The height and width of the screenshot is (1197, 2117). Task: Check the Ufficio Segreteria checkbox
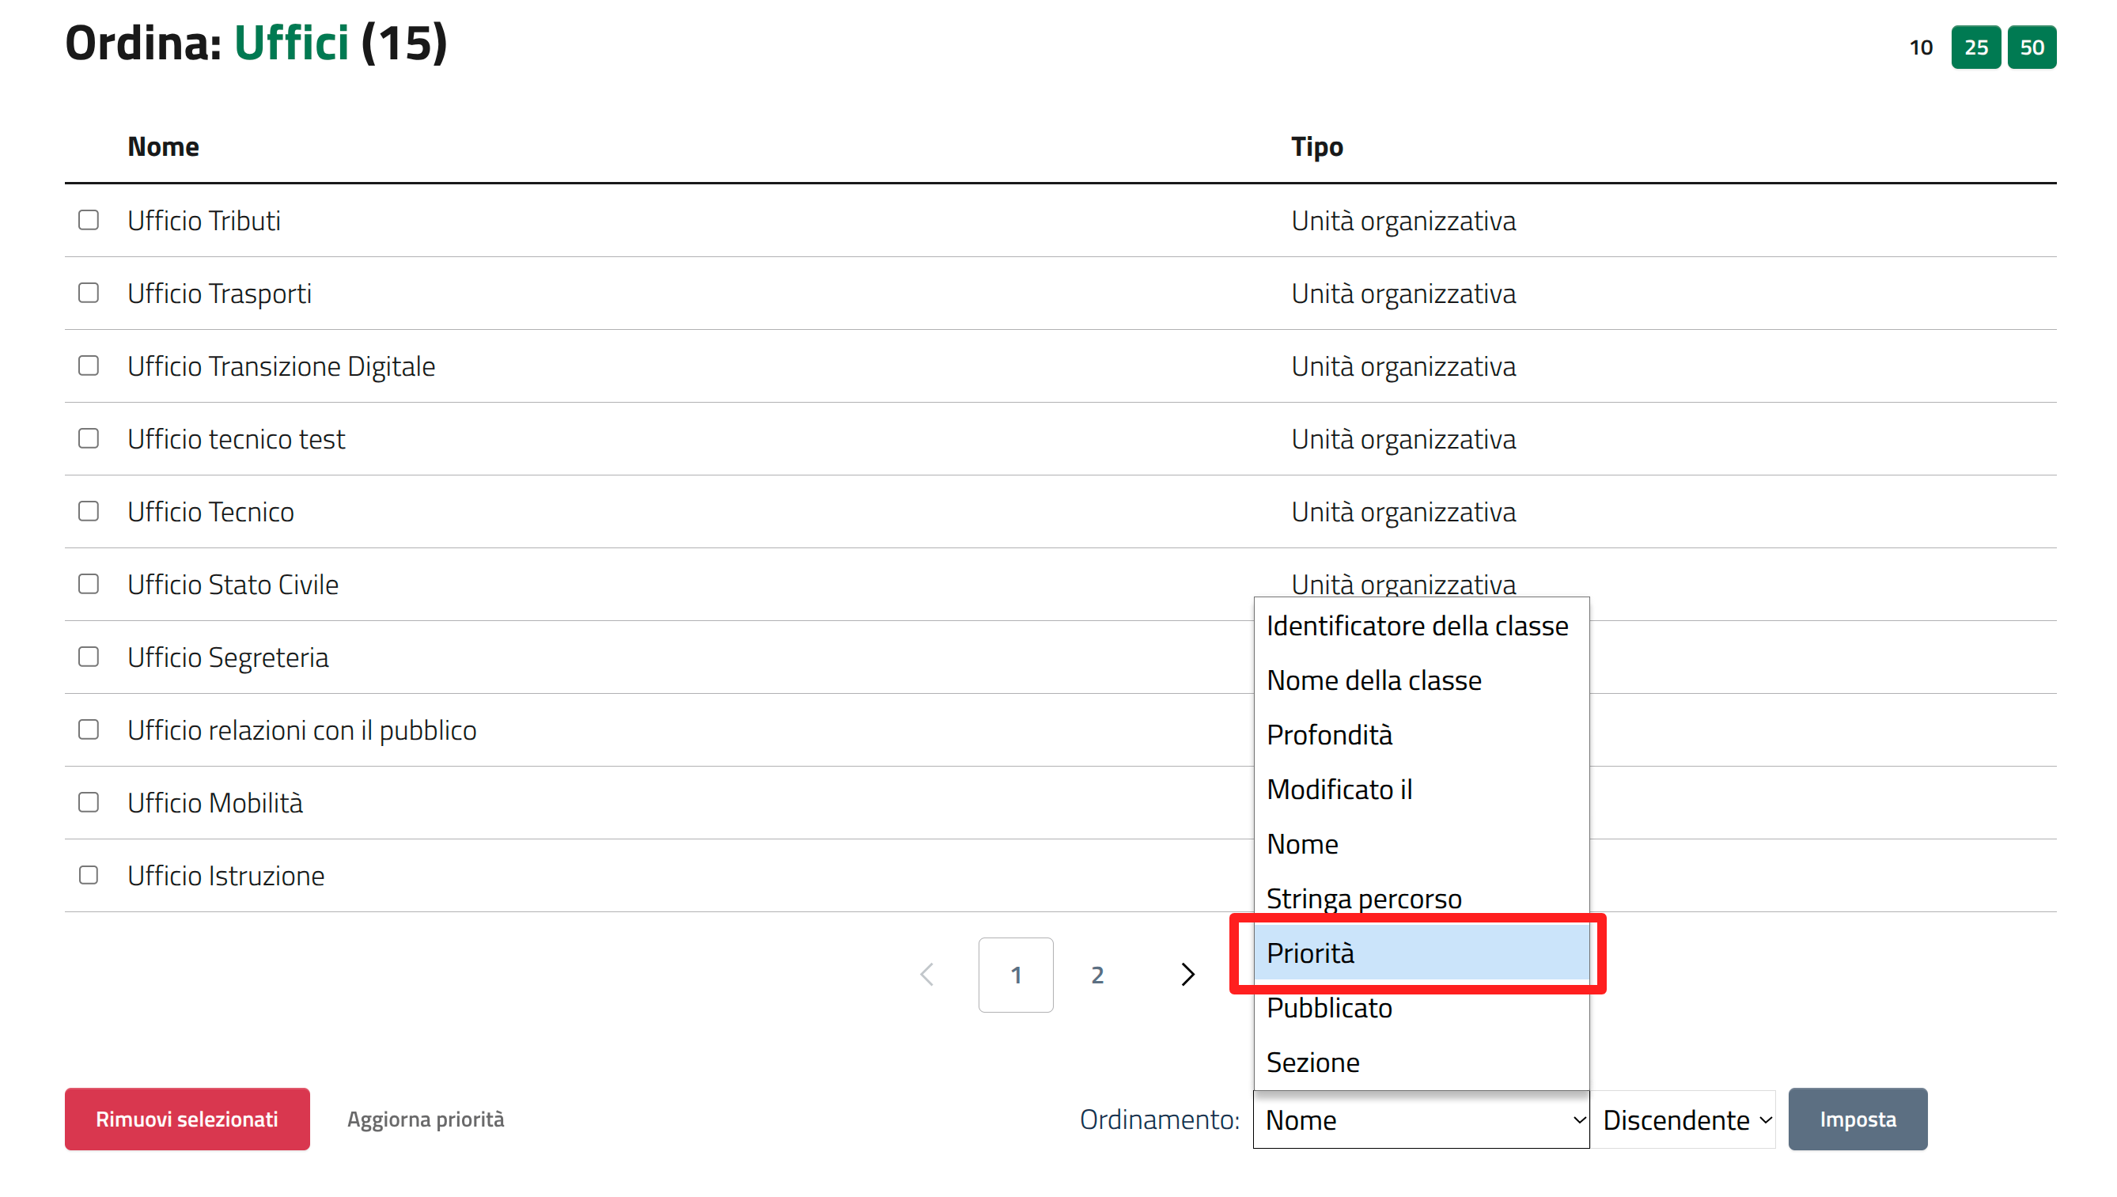coord(89,657)
